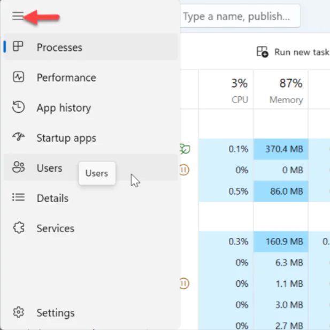Click the paused status icon beside 0 MB
Viewport: 330px width, 330px height.
[185, 170]
